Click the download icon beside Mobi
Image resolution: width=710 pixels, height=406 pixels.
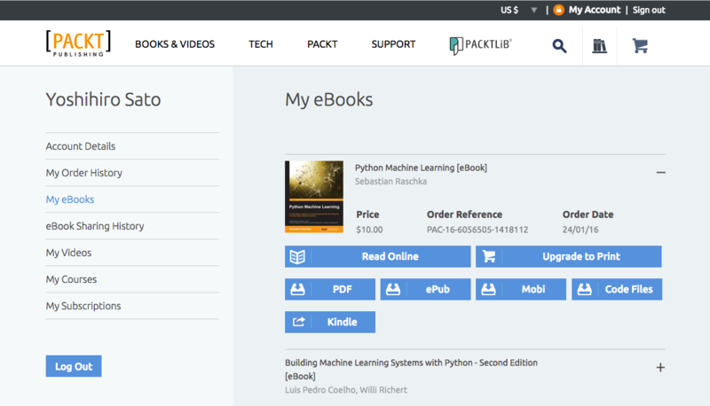[489, 289]
